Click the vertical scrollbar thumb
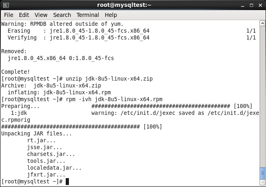The width and height of the screenshot is (266, 187). 262,173
